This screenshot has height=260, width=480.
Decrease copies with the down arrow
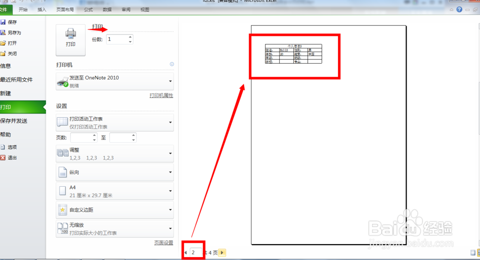coord(131,42)
